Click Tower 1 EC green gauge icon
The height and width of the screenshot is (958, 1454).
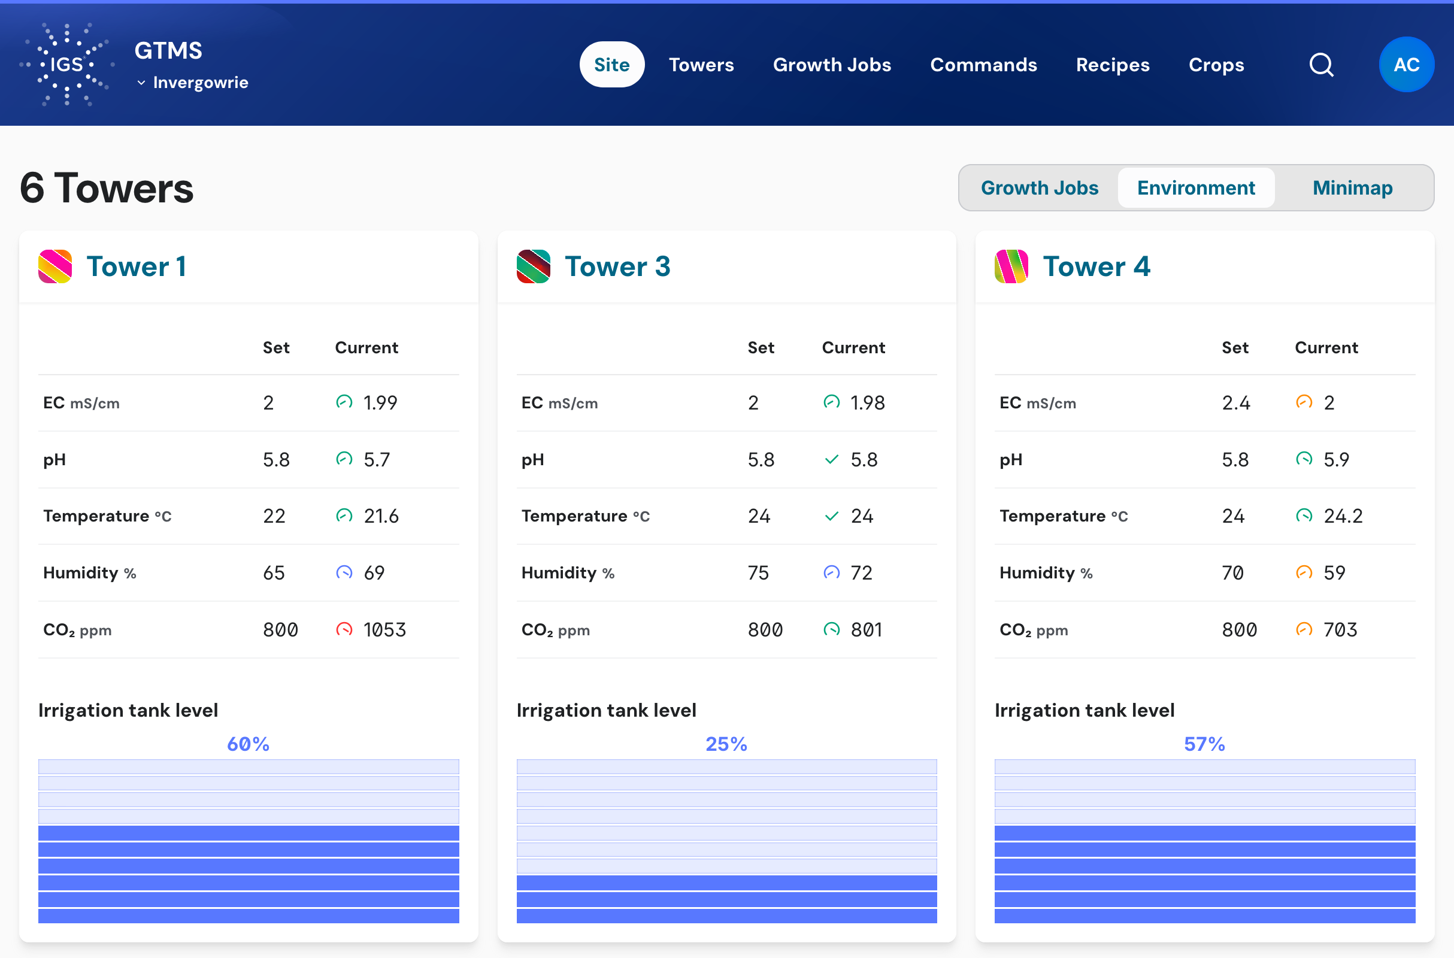point(344,402)
